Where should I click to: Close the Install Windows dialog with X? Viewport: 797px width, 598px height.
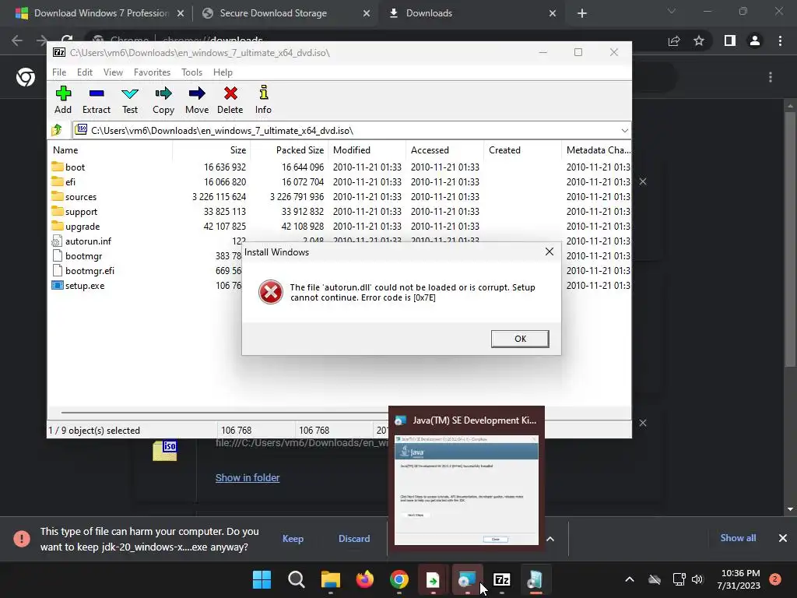[x=549, y=252]
